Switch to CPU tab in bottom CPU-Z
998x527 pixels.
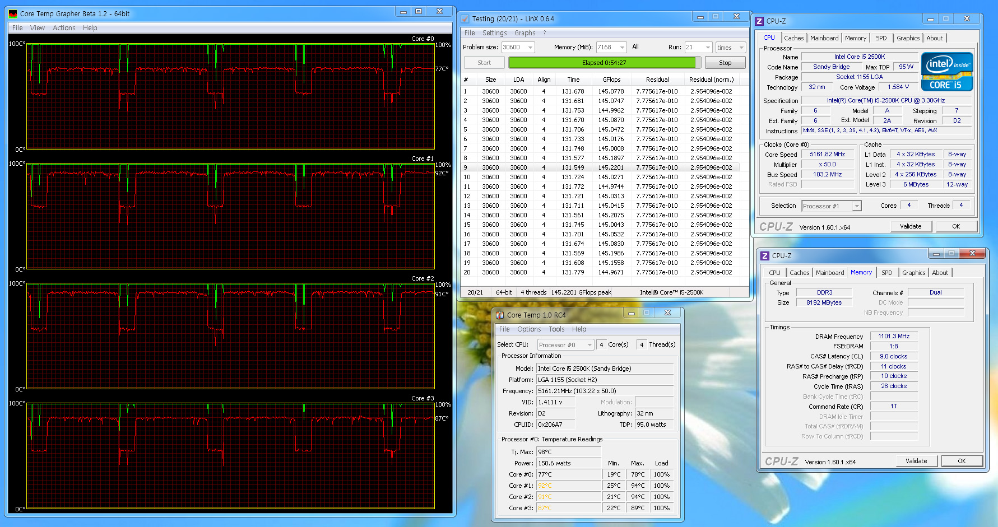click(774, 273)
